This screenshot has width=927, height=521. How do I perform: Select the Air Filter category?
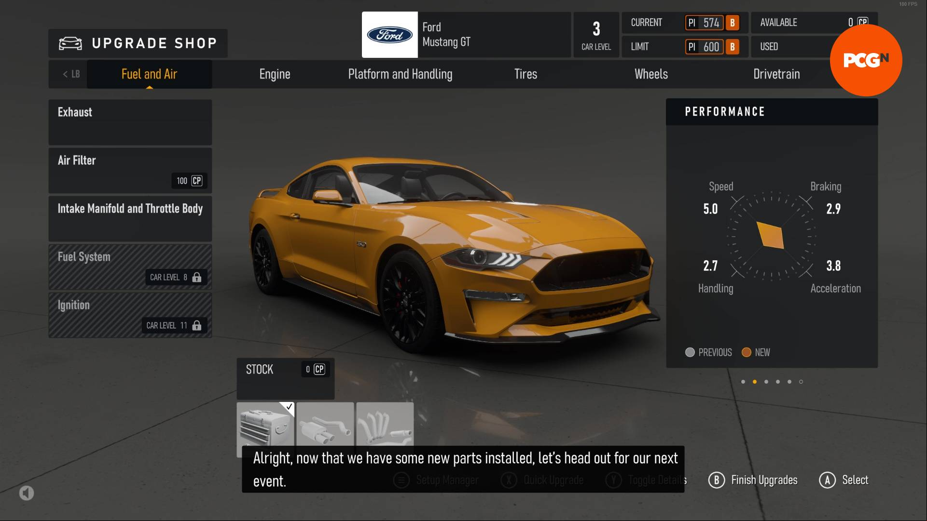130,171
